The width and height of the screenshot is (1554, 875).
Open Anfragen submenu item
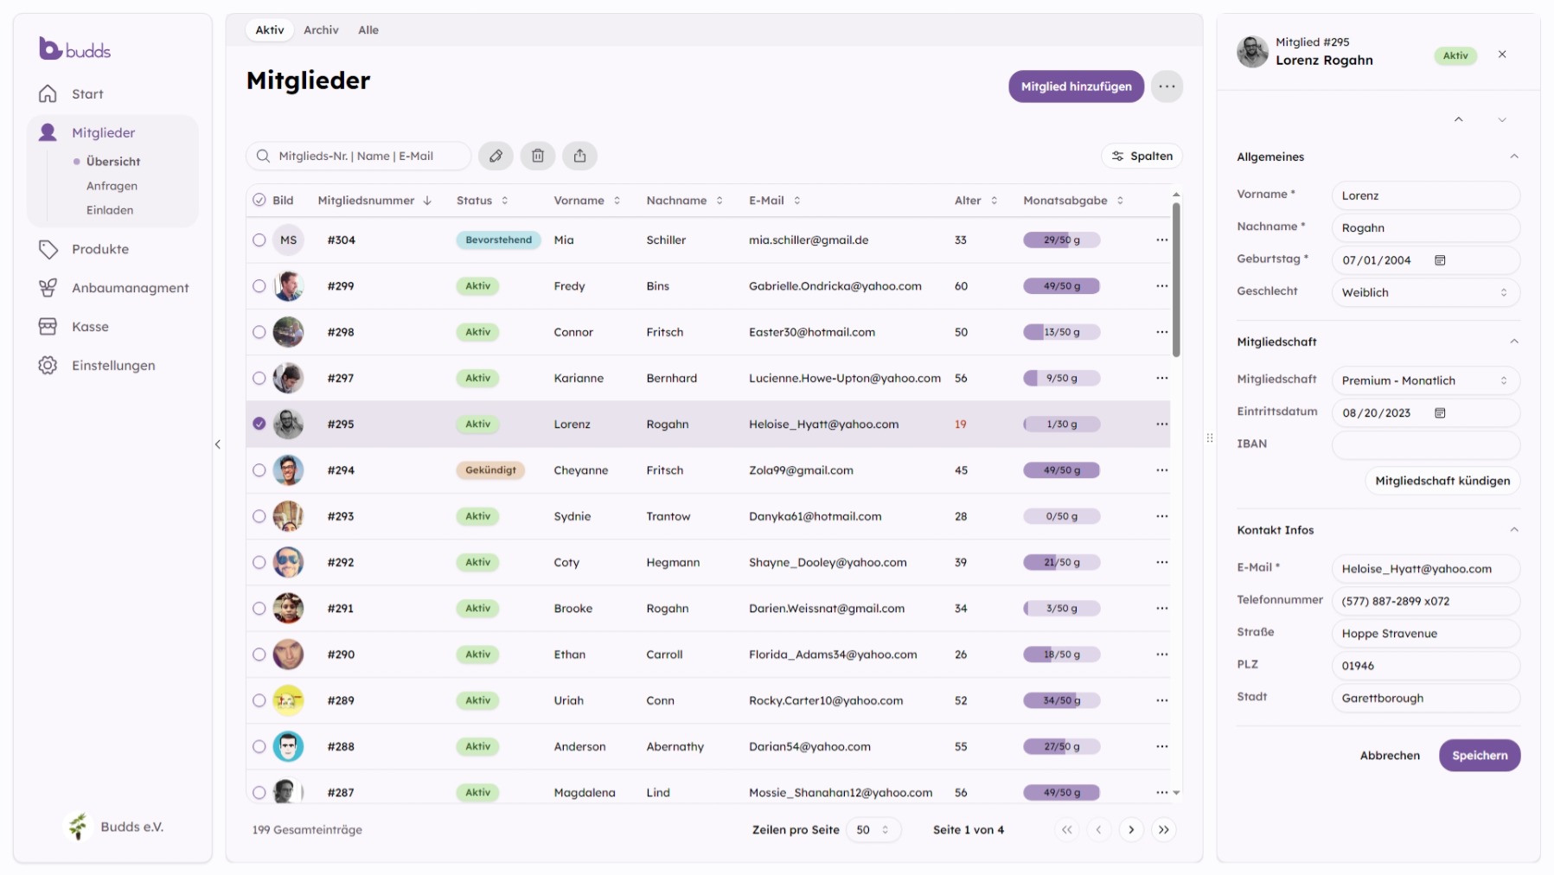[112, 186]
